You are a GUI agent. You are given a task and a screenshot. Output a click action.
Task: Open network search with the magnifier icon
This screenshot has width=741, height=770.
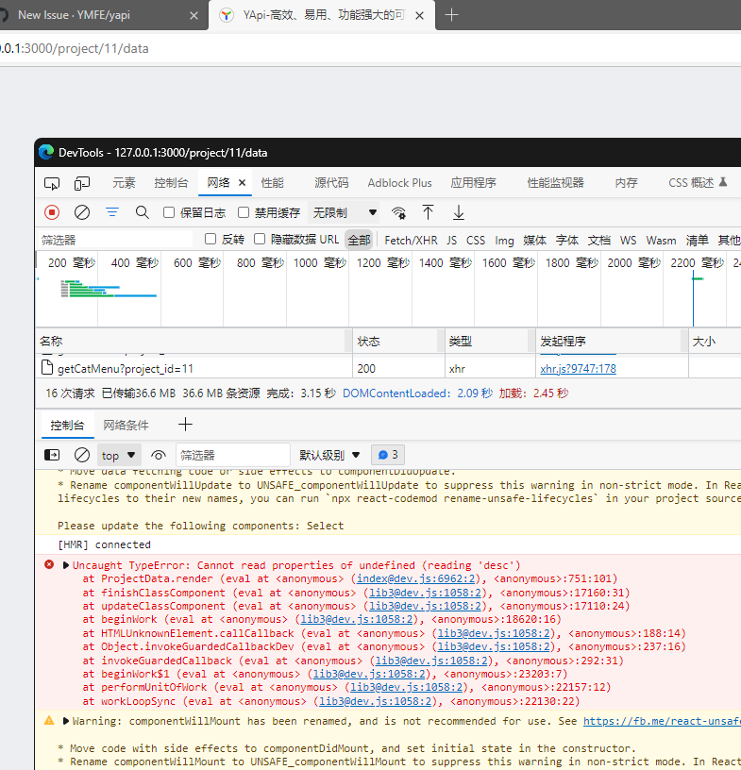(142, 212)
